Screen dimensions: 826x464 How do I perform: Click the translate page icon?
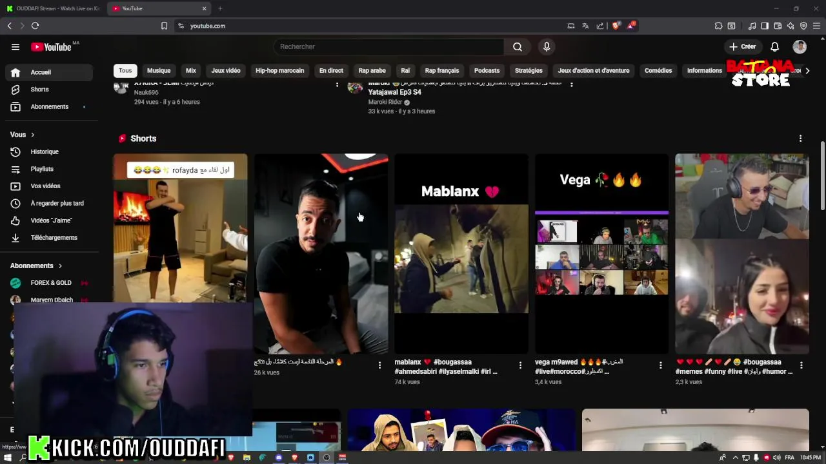tap(585, 26)
